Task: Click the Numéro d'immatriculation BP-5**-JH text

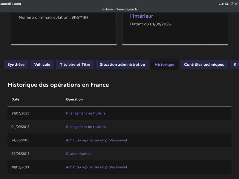Action: click(53, 17)
